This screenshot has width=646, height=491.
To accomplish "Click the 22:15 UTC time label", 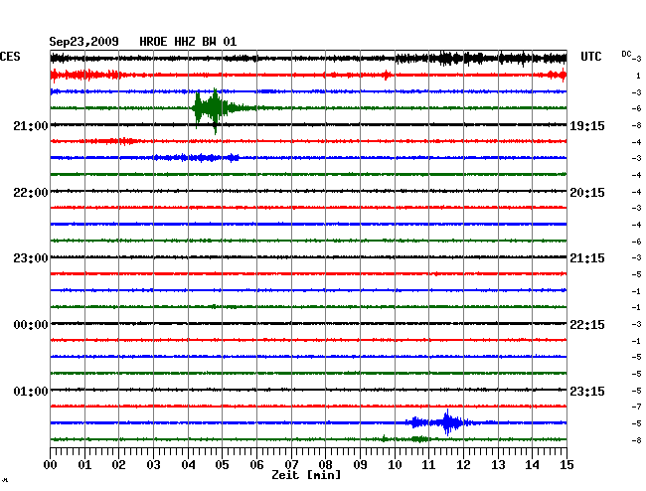I will [x=587, y=325].
